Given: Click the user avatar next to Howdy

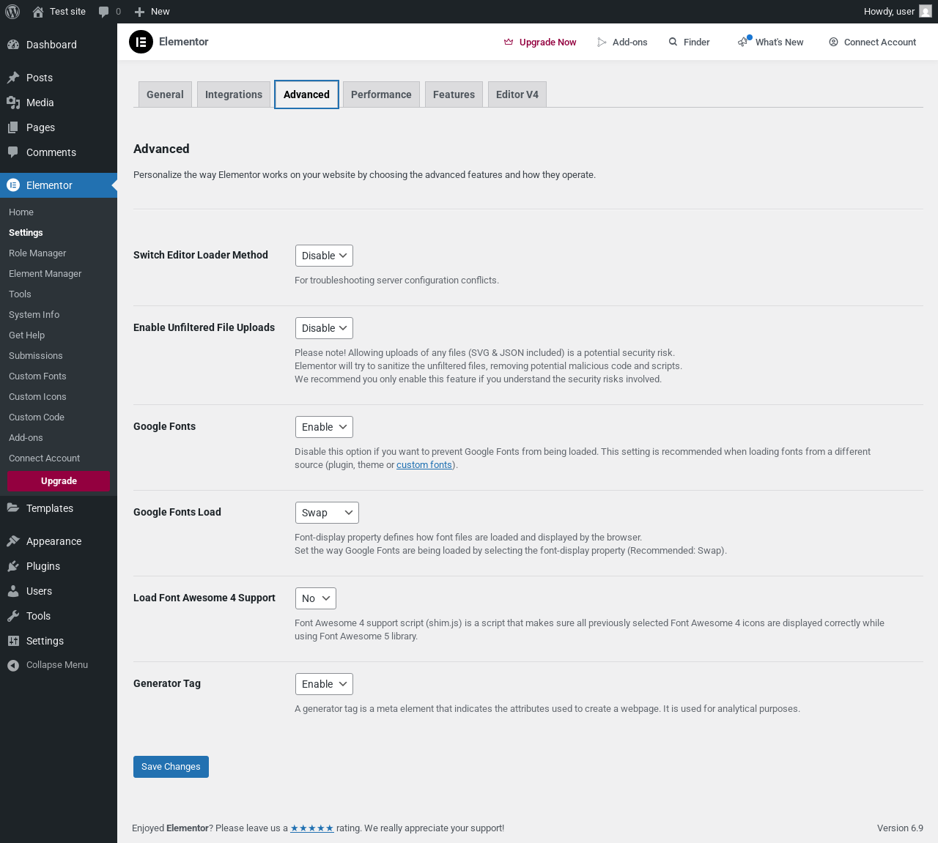Looking at the screenshot, I should tap(926, 12).
